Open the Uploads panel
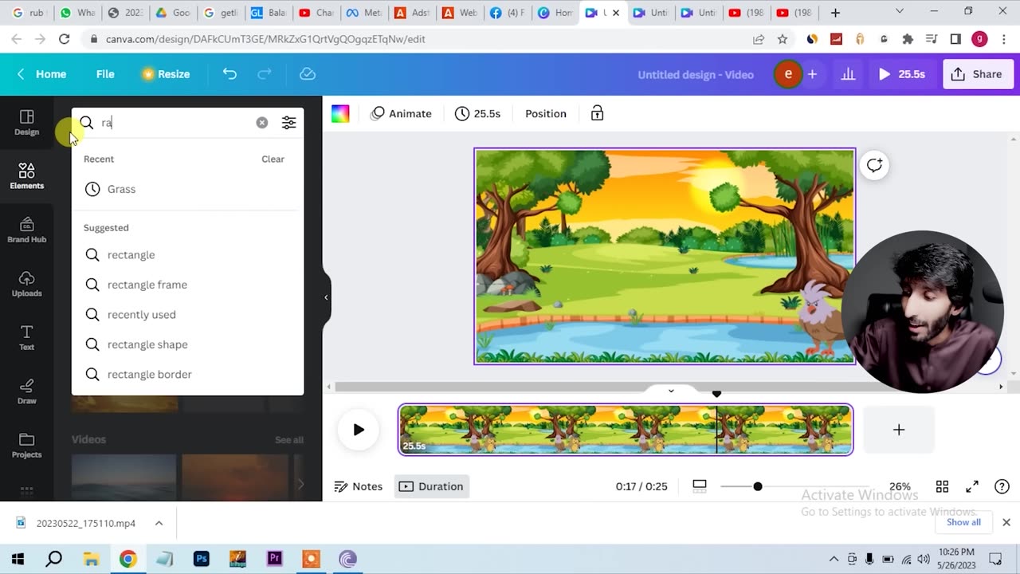Screen dimensions: 1020x574 coord(26,284)
